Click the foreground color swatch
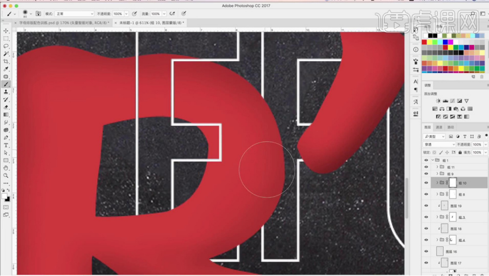Screen dimensions: 489x276 4,196
